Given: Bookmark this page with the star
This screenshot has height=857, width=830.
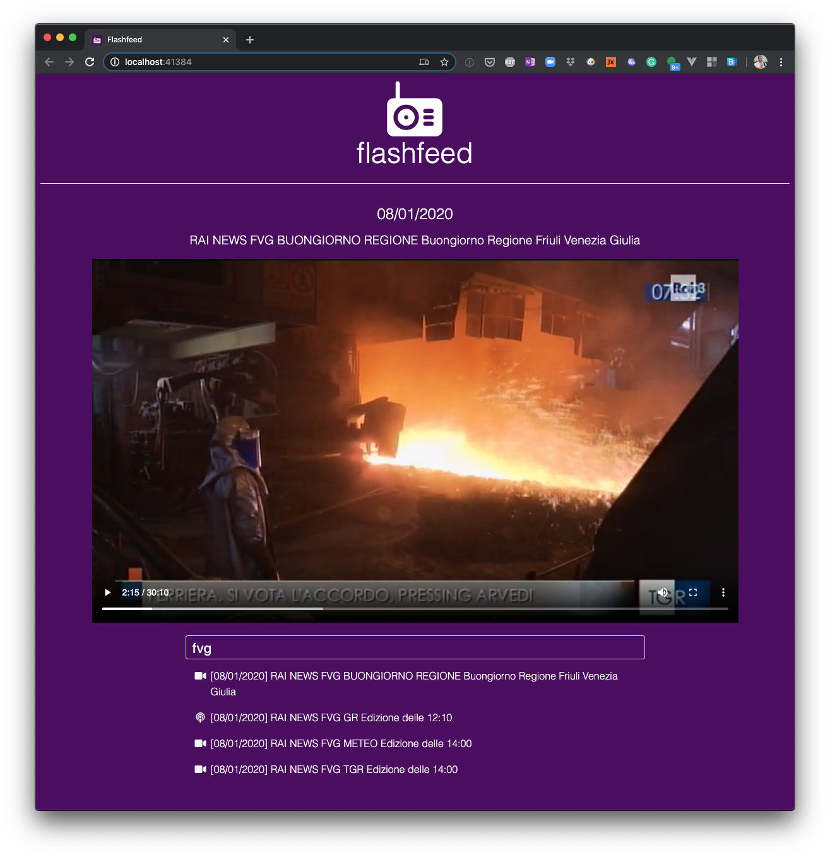Looking at the screenshot, I should coord(444,62).
